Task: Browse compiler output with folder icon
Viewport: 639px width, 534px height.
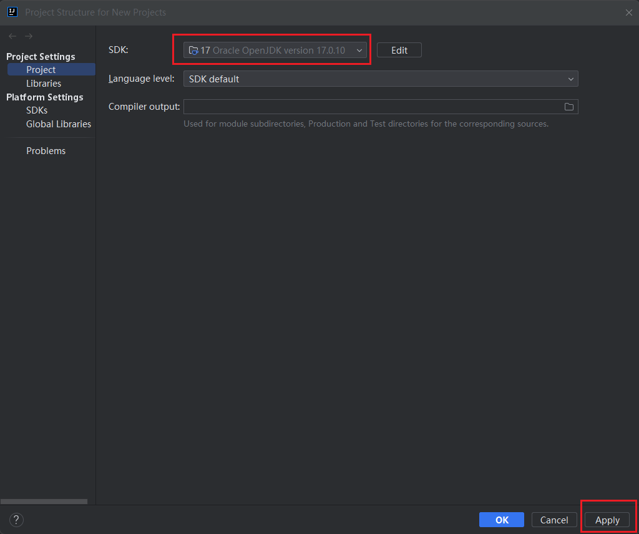Action: pos(569,107)
